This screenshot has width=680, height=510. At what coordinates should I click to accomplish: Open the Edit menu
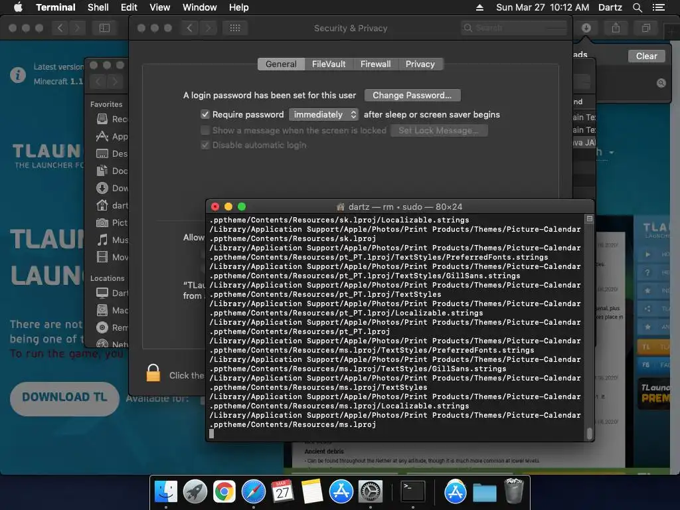click(129, 7)
